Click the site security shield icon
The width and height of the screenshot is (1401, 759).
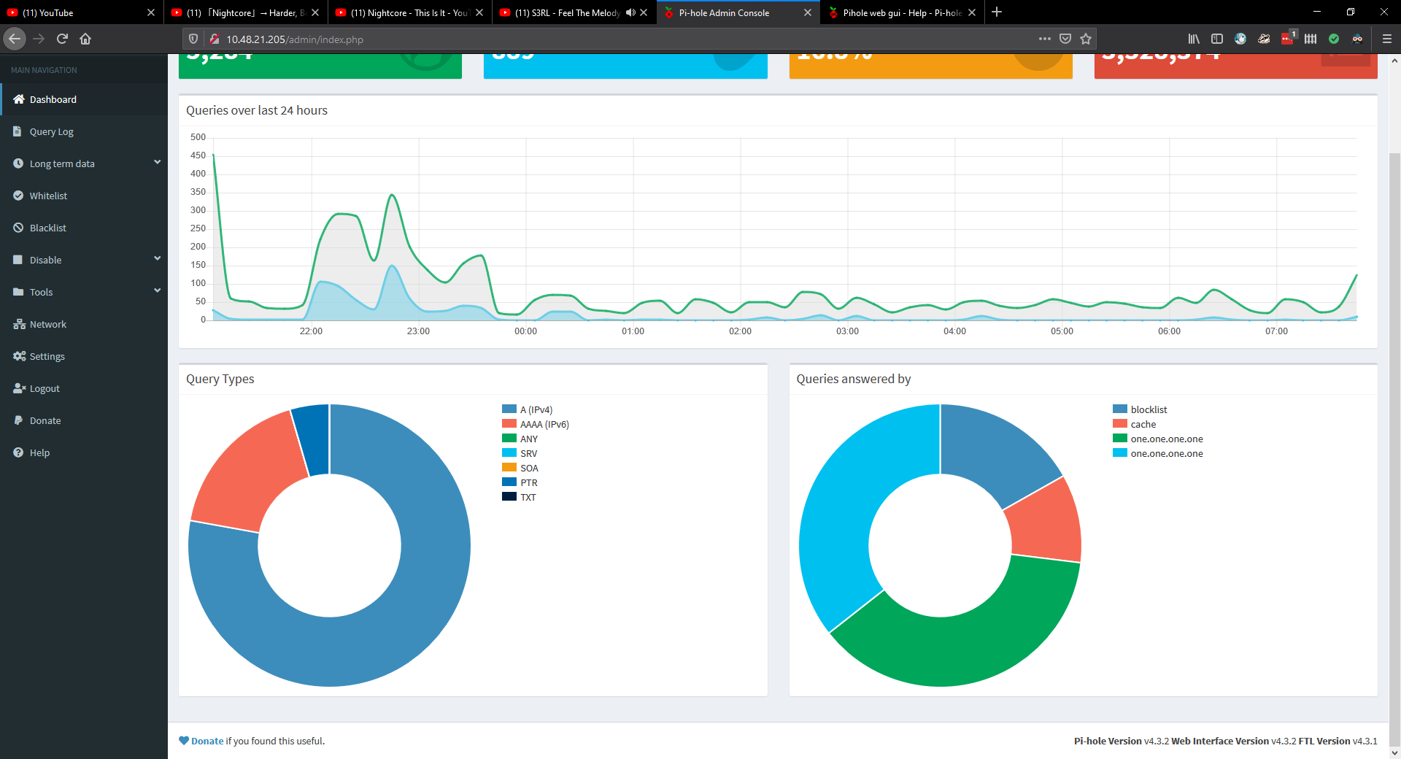pyautogui.click(x=193, y=39)
